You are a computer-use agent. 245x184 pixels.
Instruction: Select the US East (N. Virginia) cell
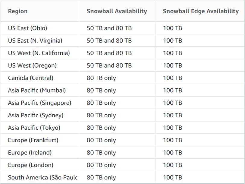point(35,40)
